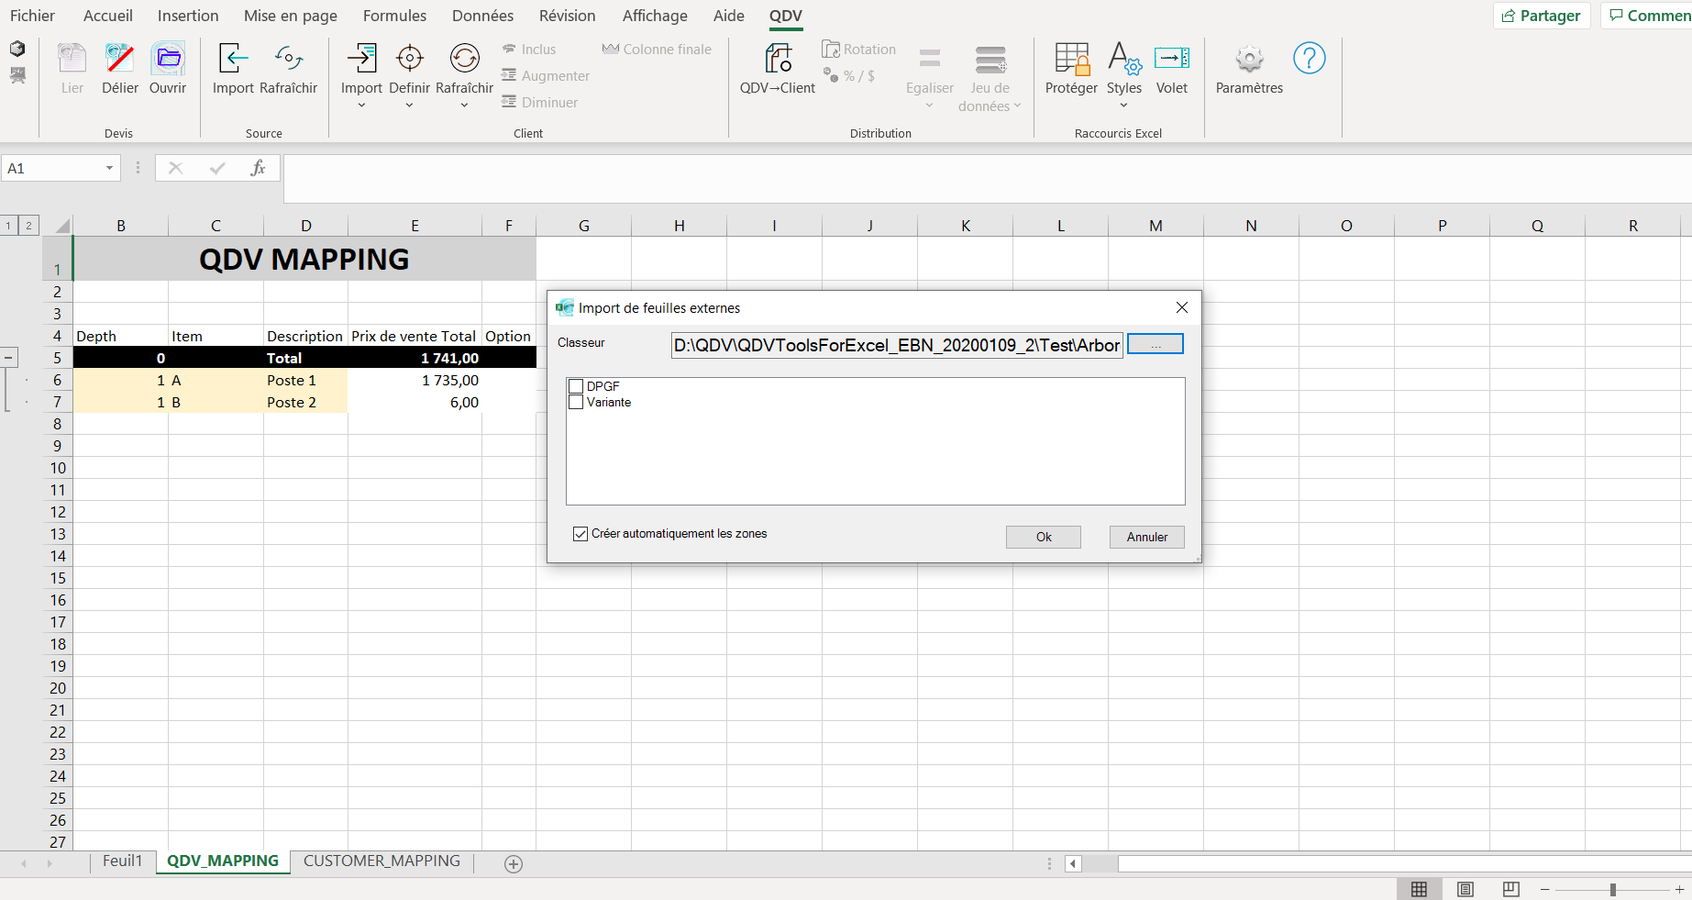Select the cell containing Poste 1

coord(305,380)
